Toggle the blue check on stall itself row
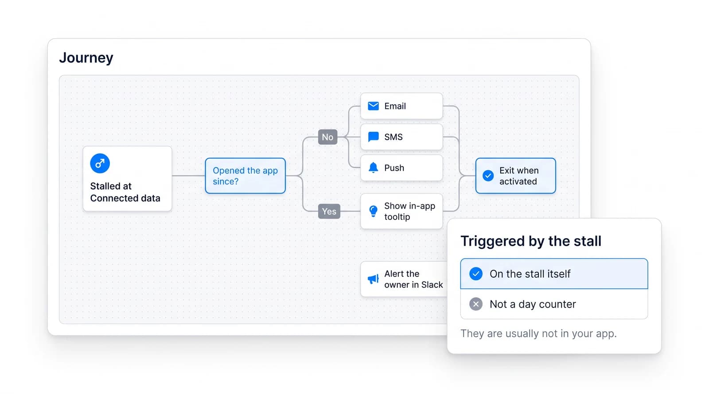This screenshot has width=709, height=396. 476,274
